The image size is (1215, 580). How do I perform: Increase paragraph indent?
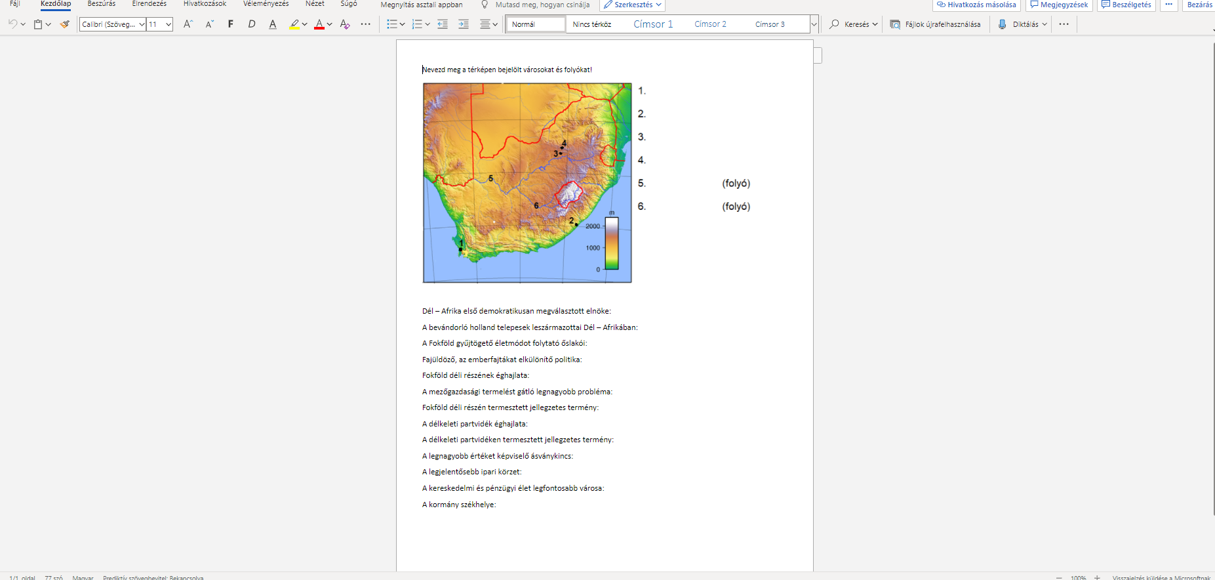coord(464,24)
